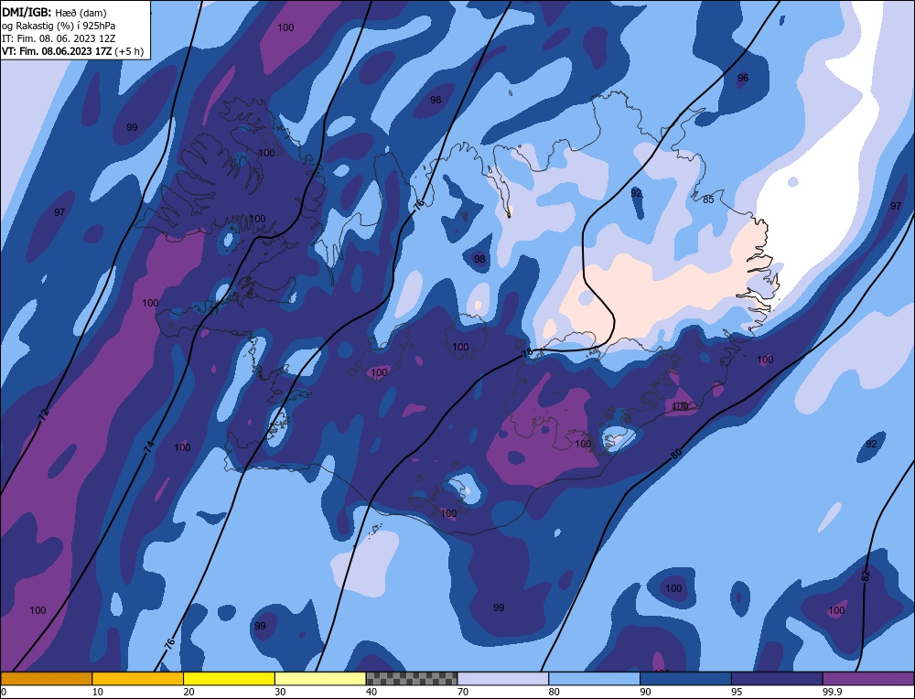Image resolution: width=915 pixels, height=699 pixels.
Task: Pick the light blue 80–90 legend swatch
Action: point(594,679)
